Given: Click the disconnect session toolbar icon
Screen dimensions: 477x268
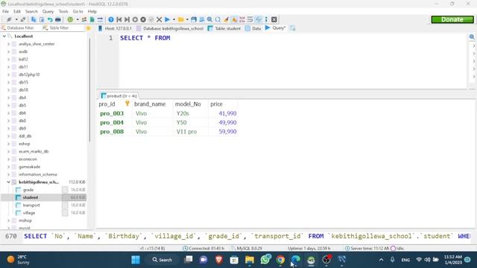Looking at the screenshot, I should coord(23,19).
